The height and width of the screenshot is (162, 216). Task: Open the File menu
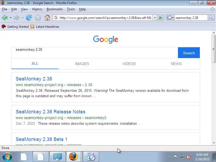tap(5, 9)
